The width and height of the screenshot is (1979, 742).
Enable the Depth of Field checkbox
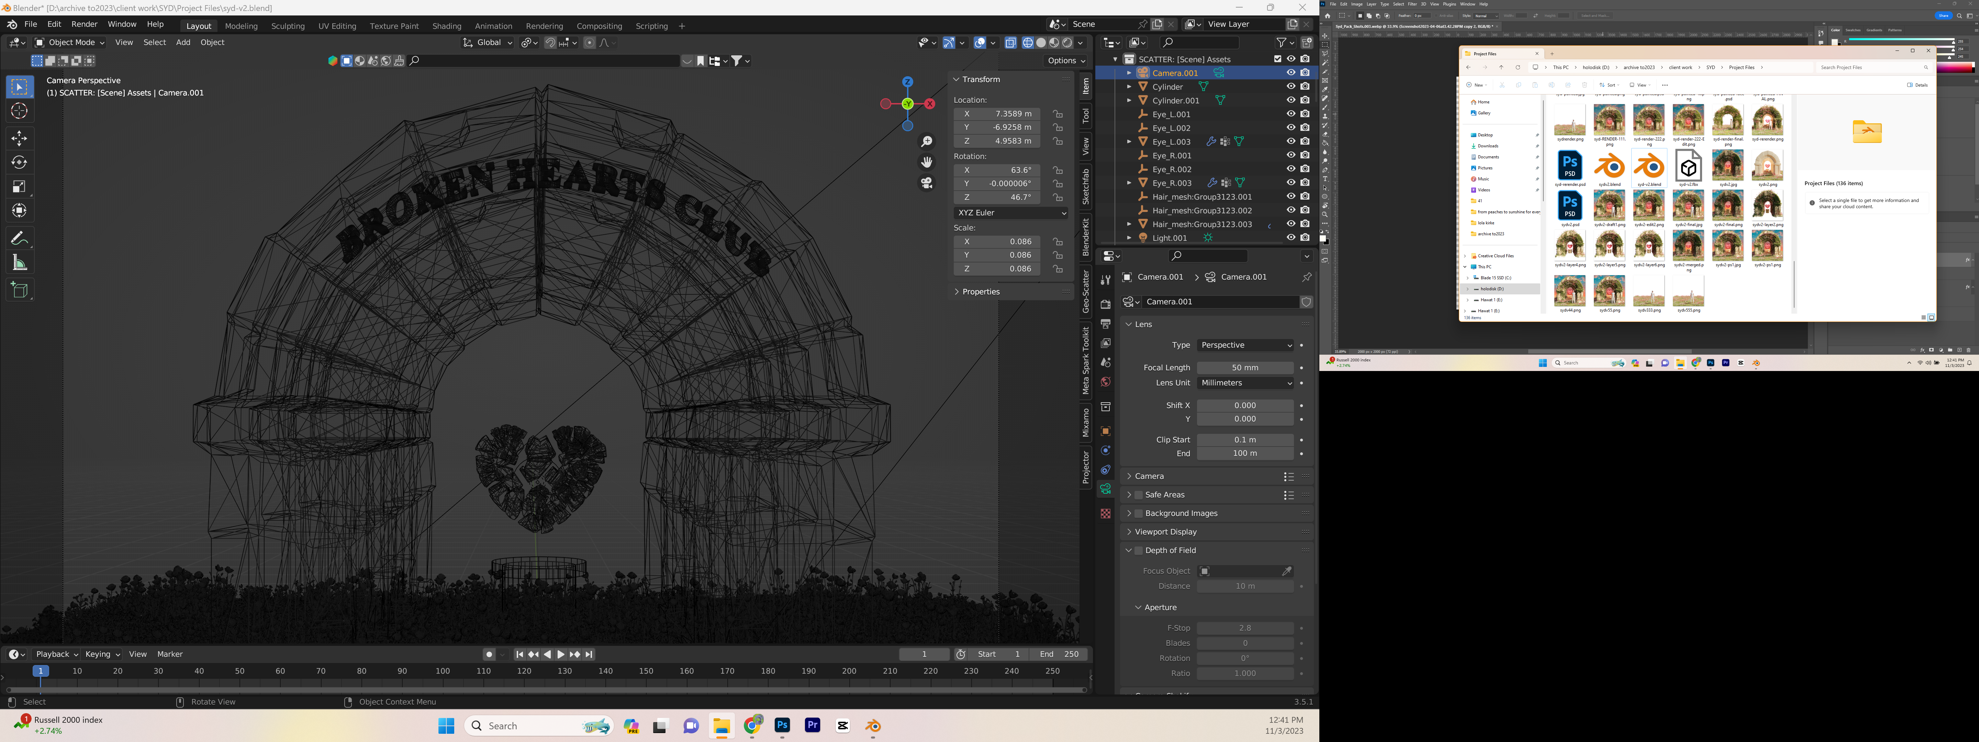1139,551
